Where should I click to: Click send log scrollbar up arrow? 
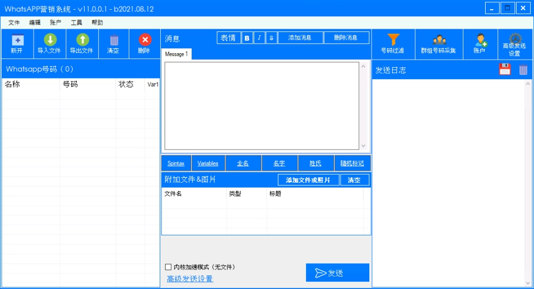tap(528, 84)
